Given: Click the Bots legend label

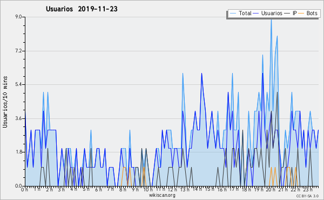Looking at the screenshot, I should point(312,13).
